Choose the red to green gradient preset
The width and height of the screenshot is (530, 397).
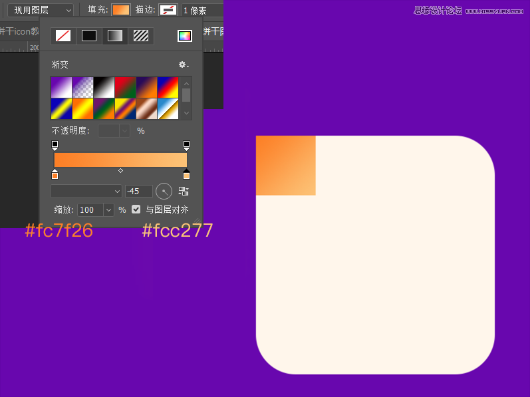point(125,88)
